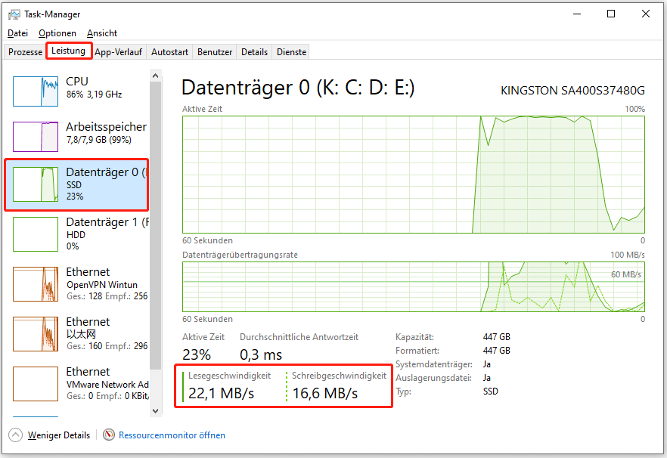The height and width of the screenshot is (458, 667).
Task: Click the Ressourcenmonitor gauge icon
Action: tap(109, 435)
